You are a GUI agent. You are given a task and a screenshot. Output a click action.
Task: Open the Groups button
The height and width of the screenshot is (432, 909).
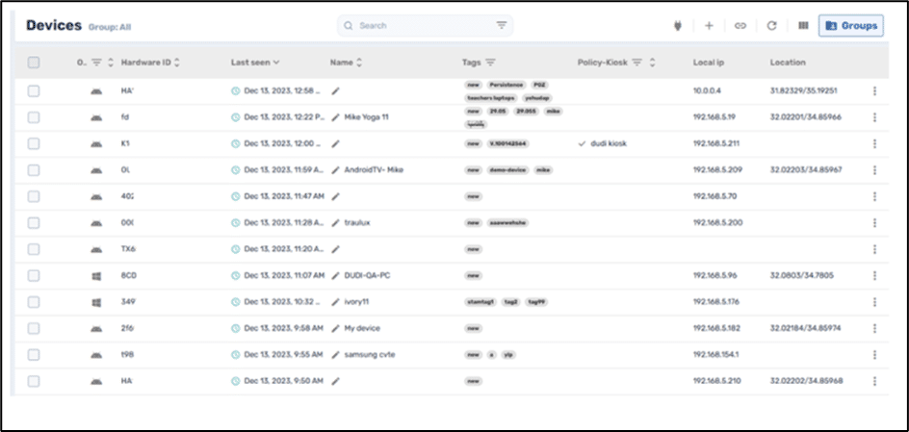(x=850, y=26)
